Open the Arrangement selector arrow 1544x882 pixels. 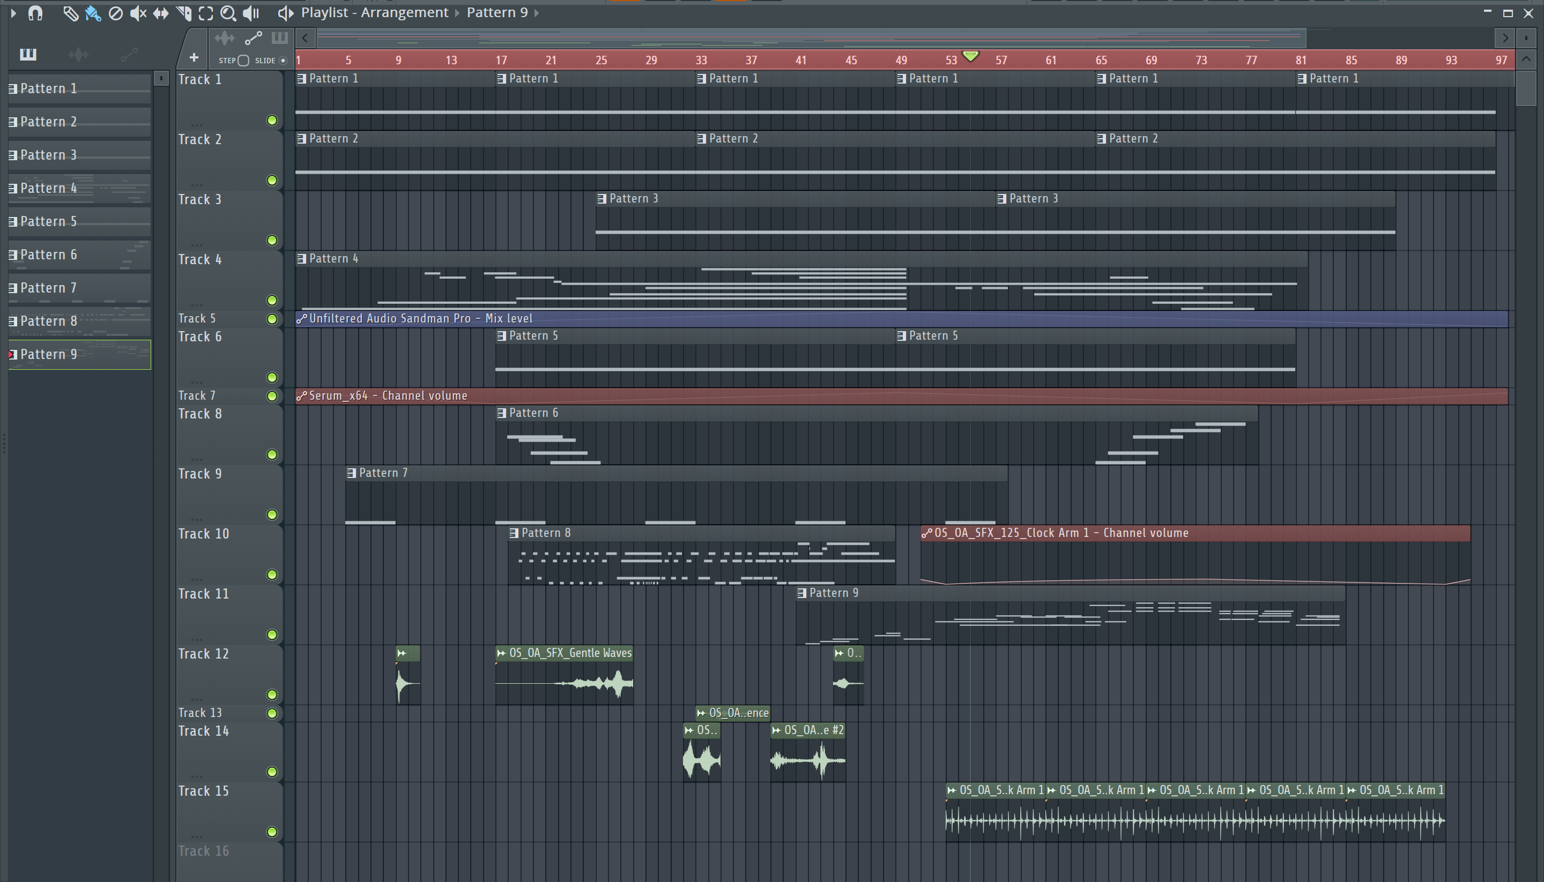coord(457,13)
